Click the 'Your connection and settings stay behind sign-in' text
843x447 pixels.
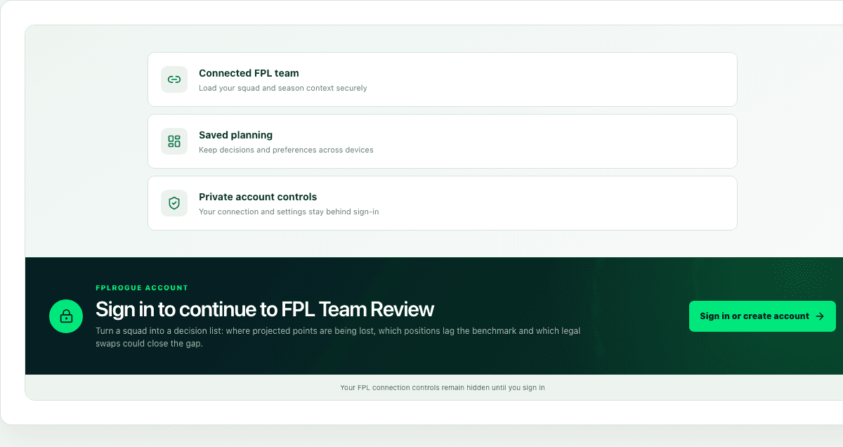click(x=289, y=212)
